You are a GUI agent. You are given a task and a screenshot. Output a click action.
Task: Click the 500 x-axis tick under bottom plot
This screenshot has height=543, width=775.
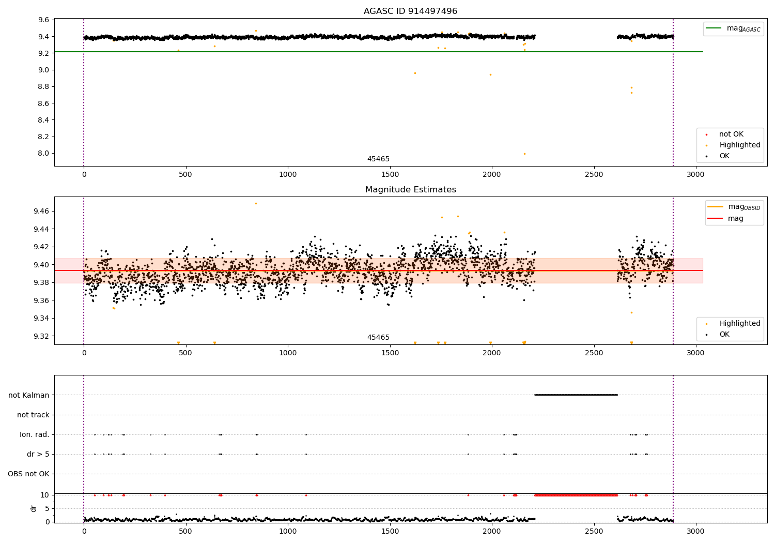(185, 531)
